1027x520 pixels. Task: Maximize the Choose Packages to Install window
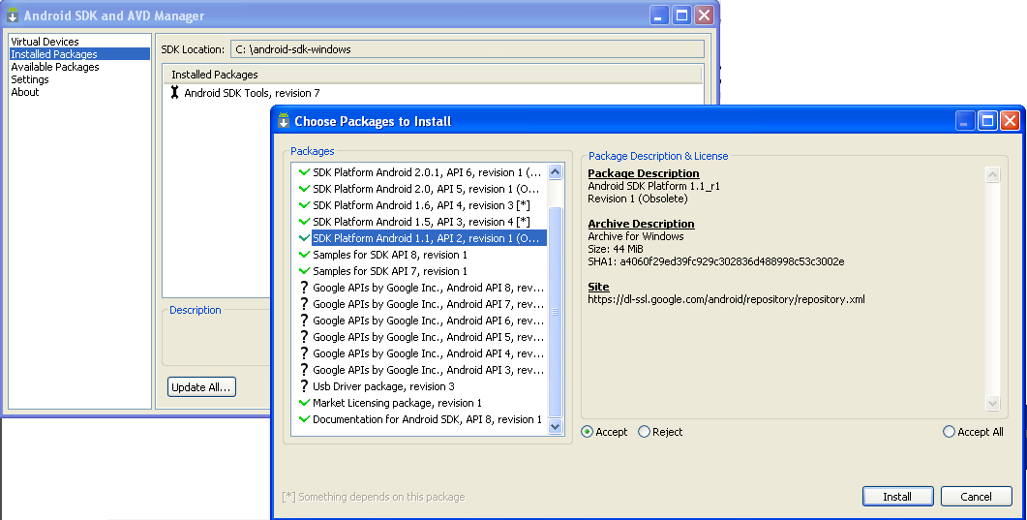point(987,120)
